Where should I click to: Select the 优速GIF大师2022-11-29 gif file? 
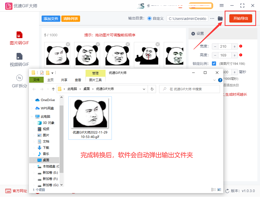coord(90,118)
